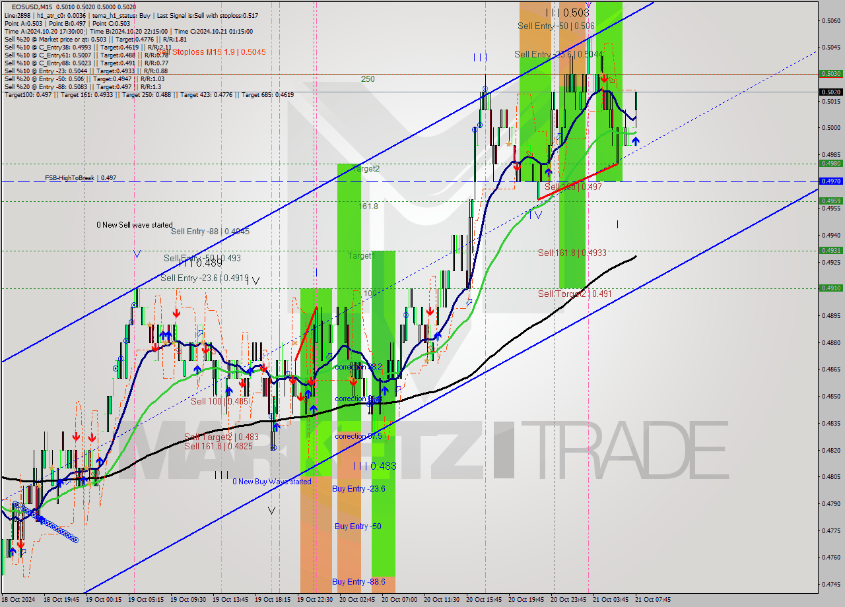Select the 'Target2' Fibonacci label
This screenshot has width=845, height=607.
pyautogui.click(x=365, y=169)
